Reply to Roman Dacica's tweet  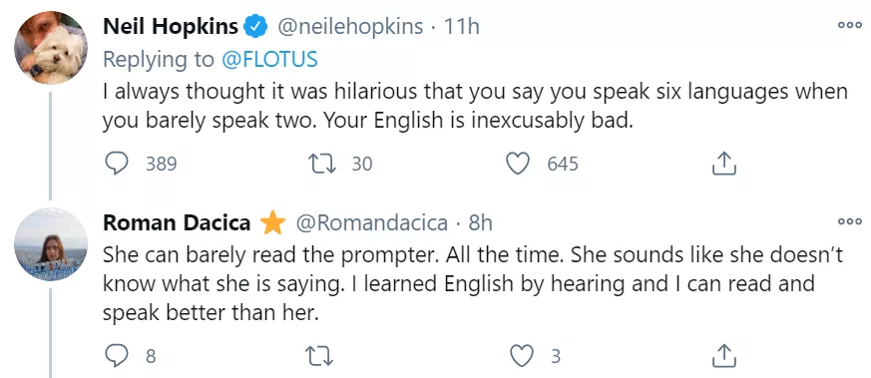click(x=117, y=356)
